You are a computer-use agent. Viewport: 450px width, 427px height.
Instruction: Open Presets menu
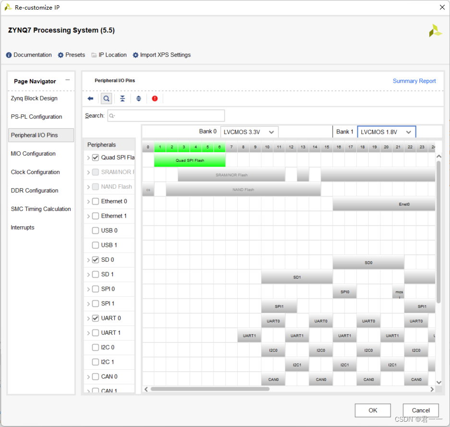75,55
